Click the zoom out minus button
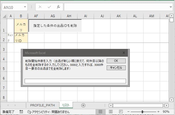This screenshot has width=175, height=115. coord(128,112)
